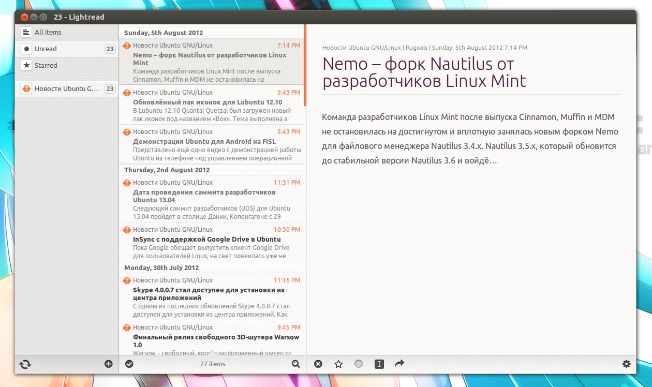Click the feed icon on the Warsow row
652x387 pixels.
pyautogui.click(x=127, y=328)
